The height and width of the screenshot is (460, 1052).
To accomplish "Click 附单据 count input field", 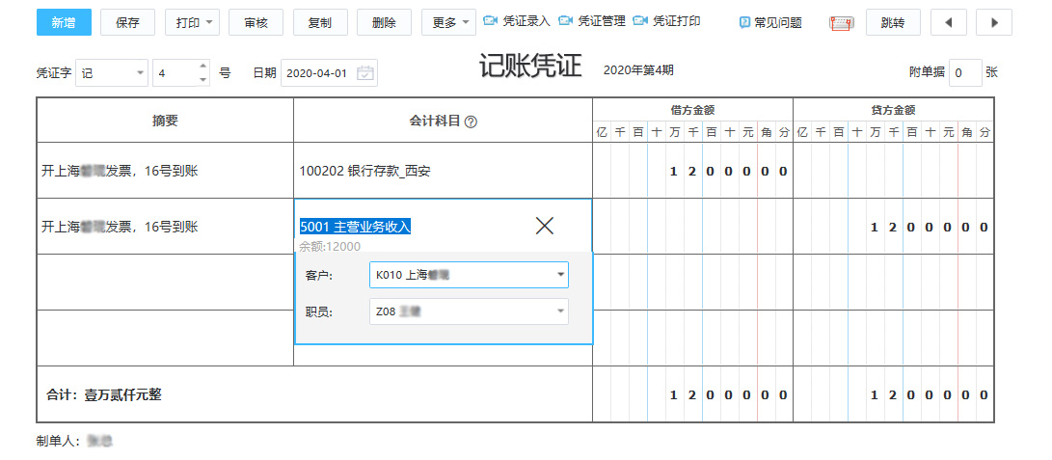I will click(966, 73).
